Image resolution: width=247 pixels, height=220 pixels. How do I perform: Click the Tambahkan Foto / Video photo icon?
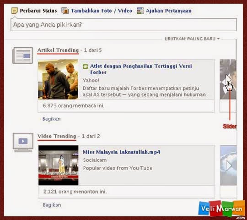pyautogui.click(x=65, y=11)
